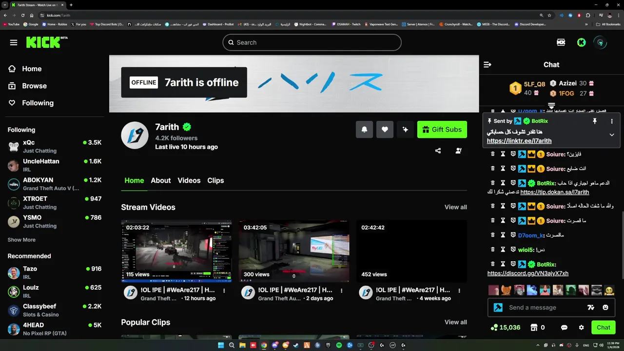Open xQc's channel in Following list
Screen dimensions: 624x351
[x=55, y=146]
